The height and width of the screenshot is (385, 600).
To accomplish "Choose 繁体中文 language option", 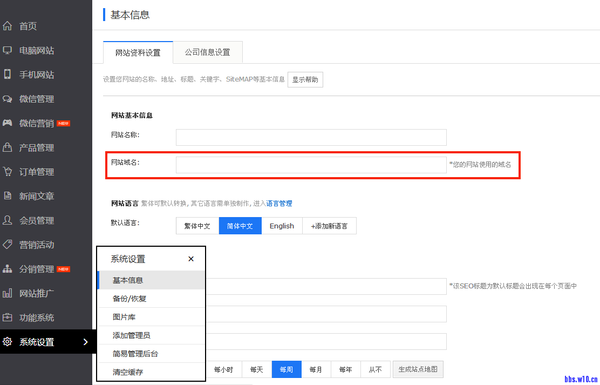I will pyautogui.click(x=197, y=226).
